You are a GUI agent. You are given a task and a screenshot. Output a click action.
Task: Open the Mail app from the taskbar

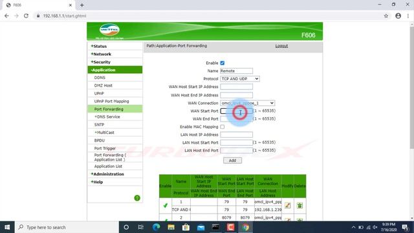click(201, 227)
